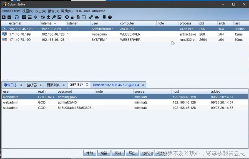Sort credentials by realm column header
This screenshot has width=249, height=159.
coord(47,92)
